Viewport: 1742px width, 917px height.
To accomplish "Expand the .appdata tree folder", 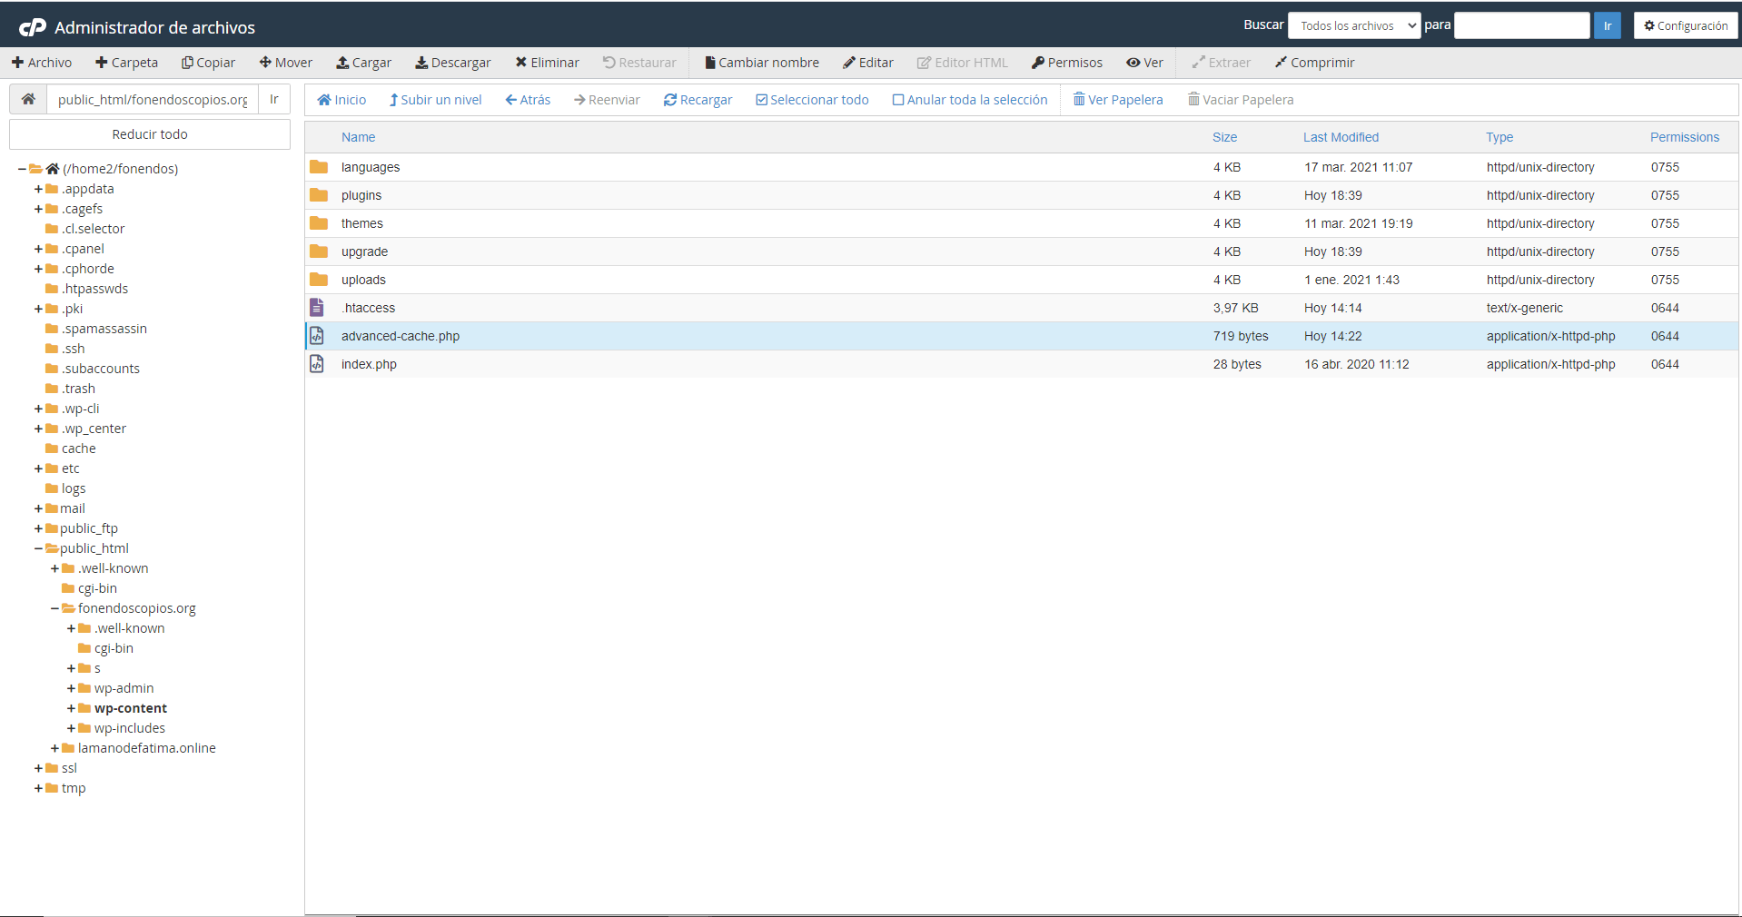I will [x=38, y=189].
